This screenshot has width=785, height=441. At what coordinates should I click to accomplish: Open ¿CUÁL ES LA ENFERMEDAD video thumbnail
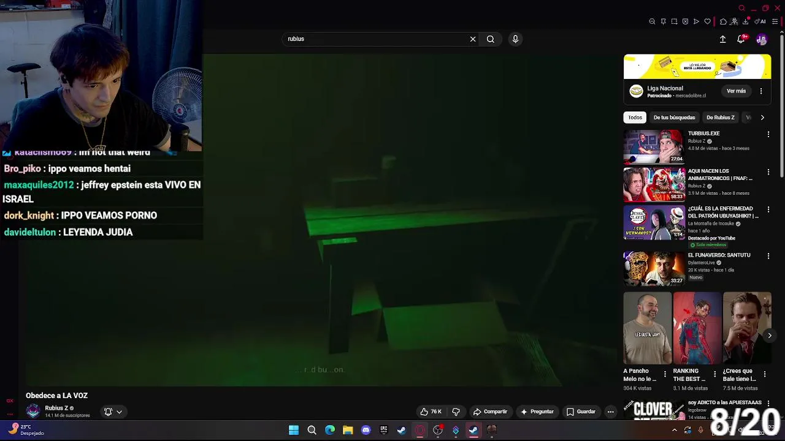(x=654, y=222)
